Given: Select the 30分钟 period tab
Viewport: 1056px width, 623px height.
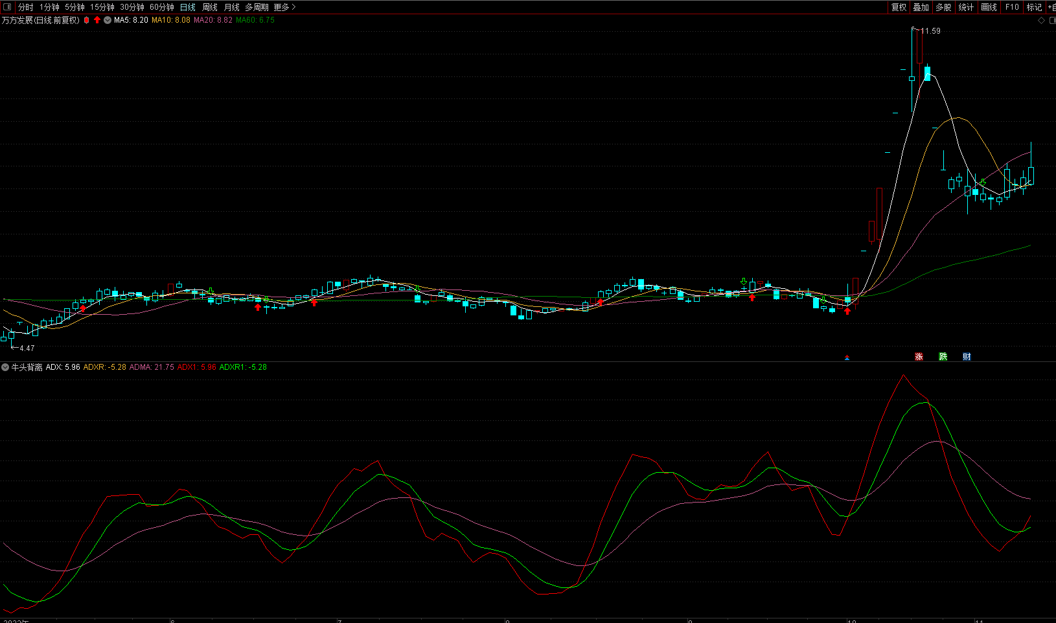Looking at the screenshot, I should tap(132, 7).
